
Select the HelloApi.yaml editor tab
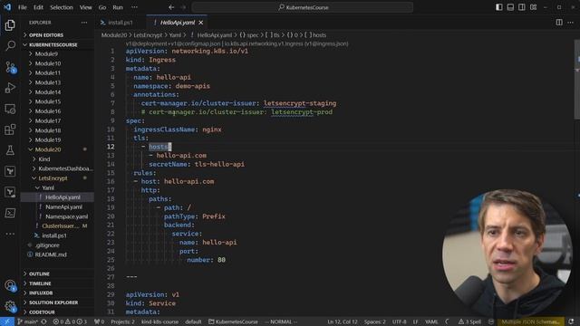pos(178,23)
